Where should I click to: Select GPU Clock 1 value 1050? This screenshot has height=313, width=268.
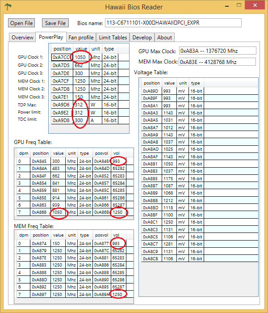click(81, 57)
